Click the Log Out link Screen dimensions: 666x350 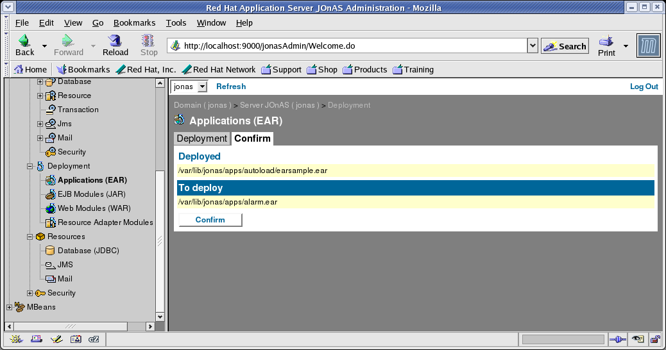tap(644, 87)
